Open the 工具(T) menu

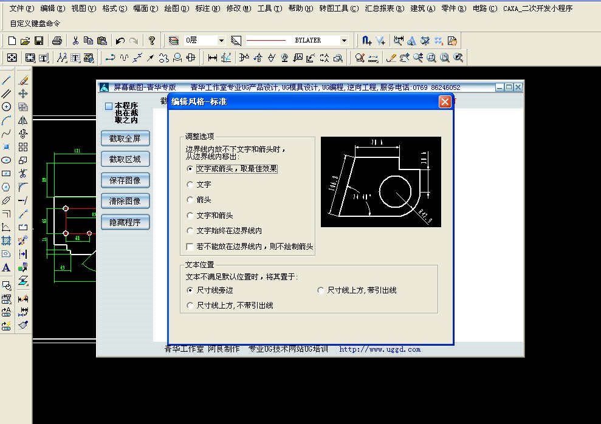pyautogui.click(x=270, y=8)
